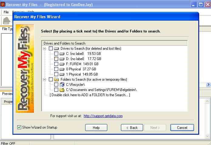Screen dimensions: 211x145
Task: Click the greyed-out Next button
Action: 155,127
